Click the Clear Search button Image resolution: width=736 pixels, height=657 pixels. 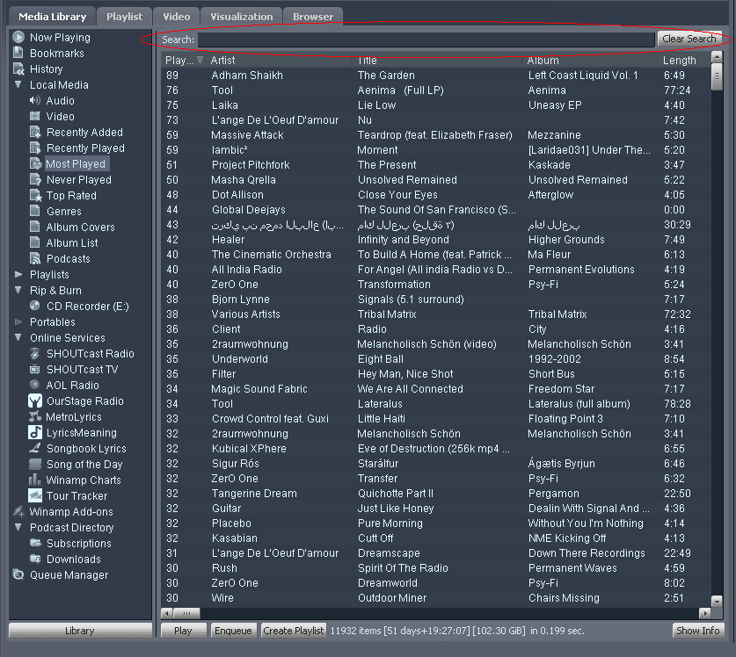pyautogui.click(x=689, y=39)
